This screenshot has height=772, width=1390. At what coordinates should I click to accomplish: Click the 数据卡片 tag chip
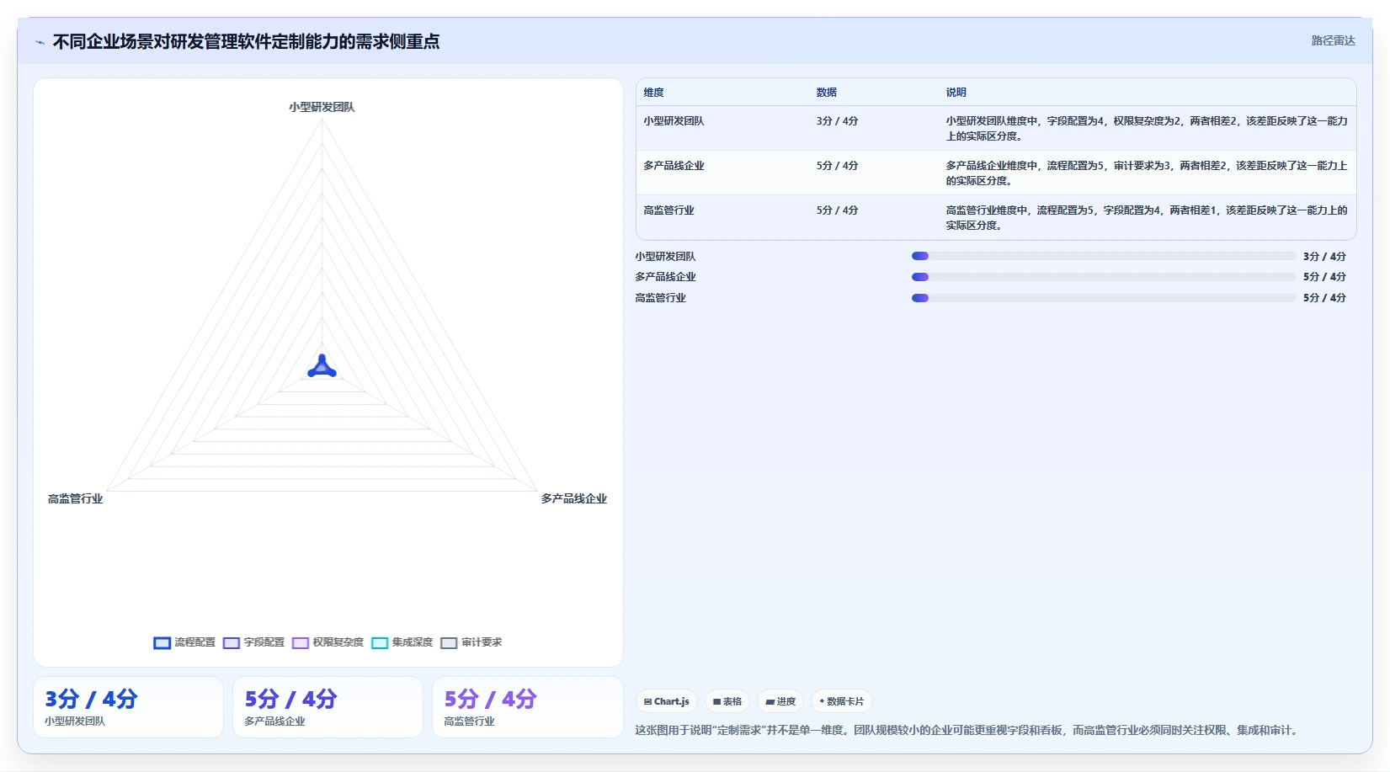pos(841,701)
